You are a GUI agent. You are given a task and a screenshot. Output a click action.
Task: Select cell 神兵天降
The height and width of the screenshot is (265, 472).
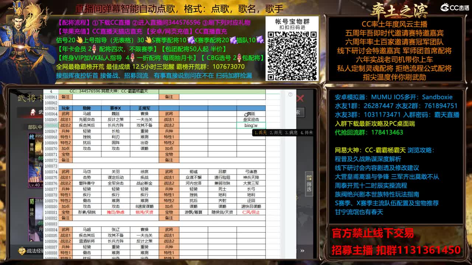click(x=251, y=177)
